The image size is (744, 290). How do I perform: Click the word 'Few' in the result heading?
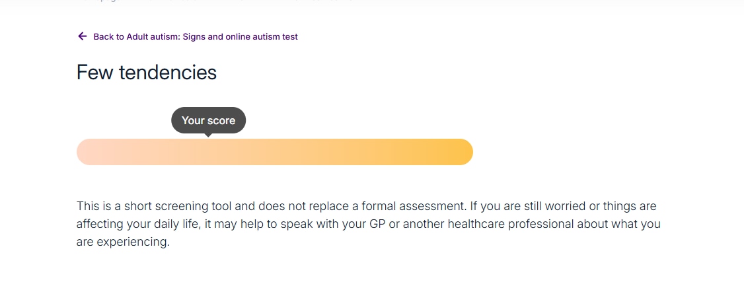coord(95,72)
